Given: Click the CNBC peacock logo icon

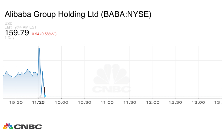Looking at the screenshot, I should pos(8,126).
